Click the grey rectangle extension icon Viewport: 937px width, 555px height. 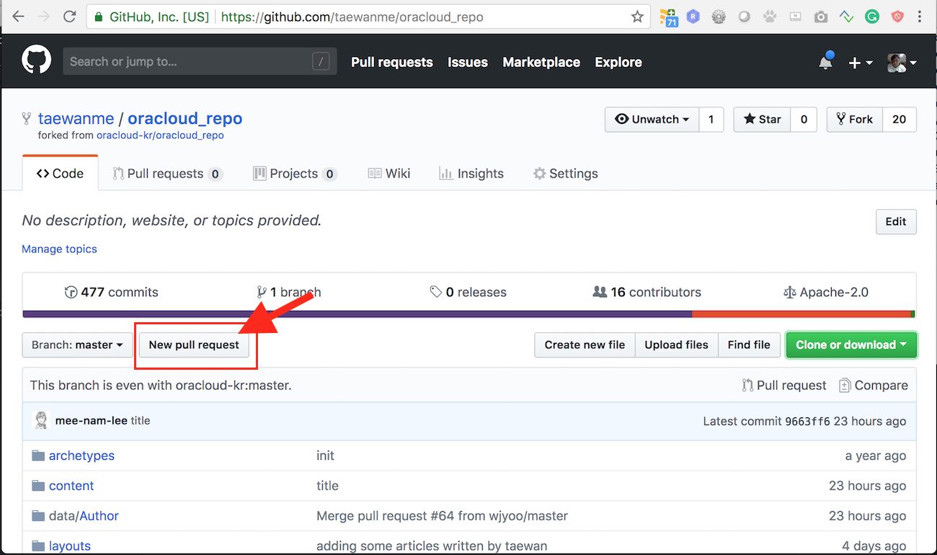point(795,17)
